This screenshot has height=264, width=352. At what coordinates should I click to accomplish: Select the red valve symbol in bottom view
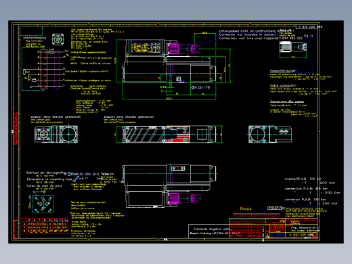[178, 169]
